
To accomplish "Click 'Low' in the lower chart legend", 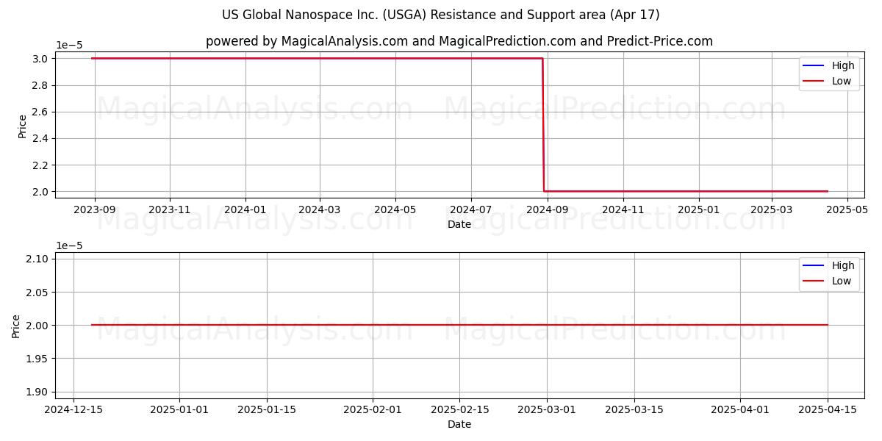I will (x=842, y=281).
